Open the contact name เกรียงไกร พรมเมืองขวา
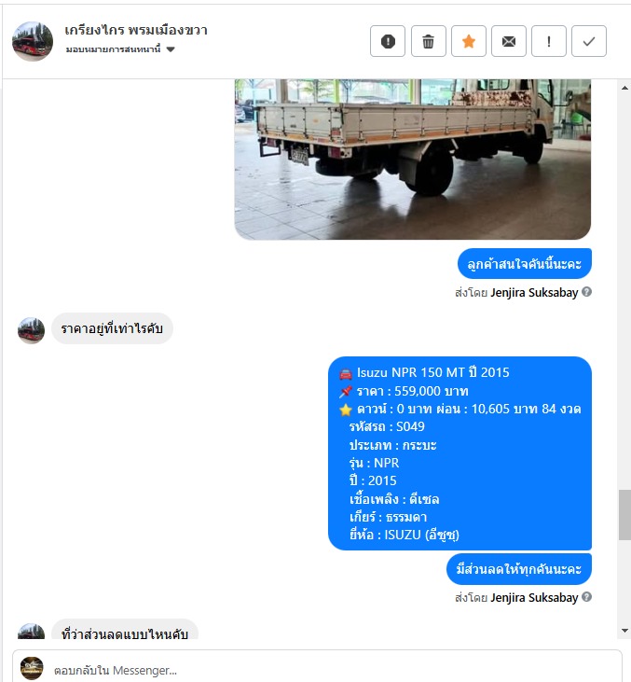Screen dimensions: 631x682 tap(136, 30)
